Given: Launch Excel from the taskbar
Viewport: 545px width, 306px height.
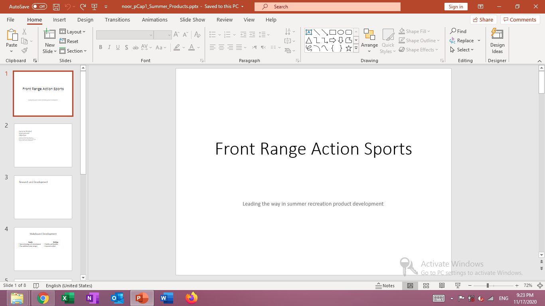Looking at the screenshot, I should 68,298.
